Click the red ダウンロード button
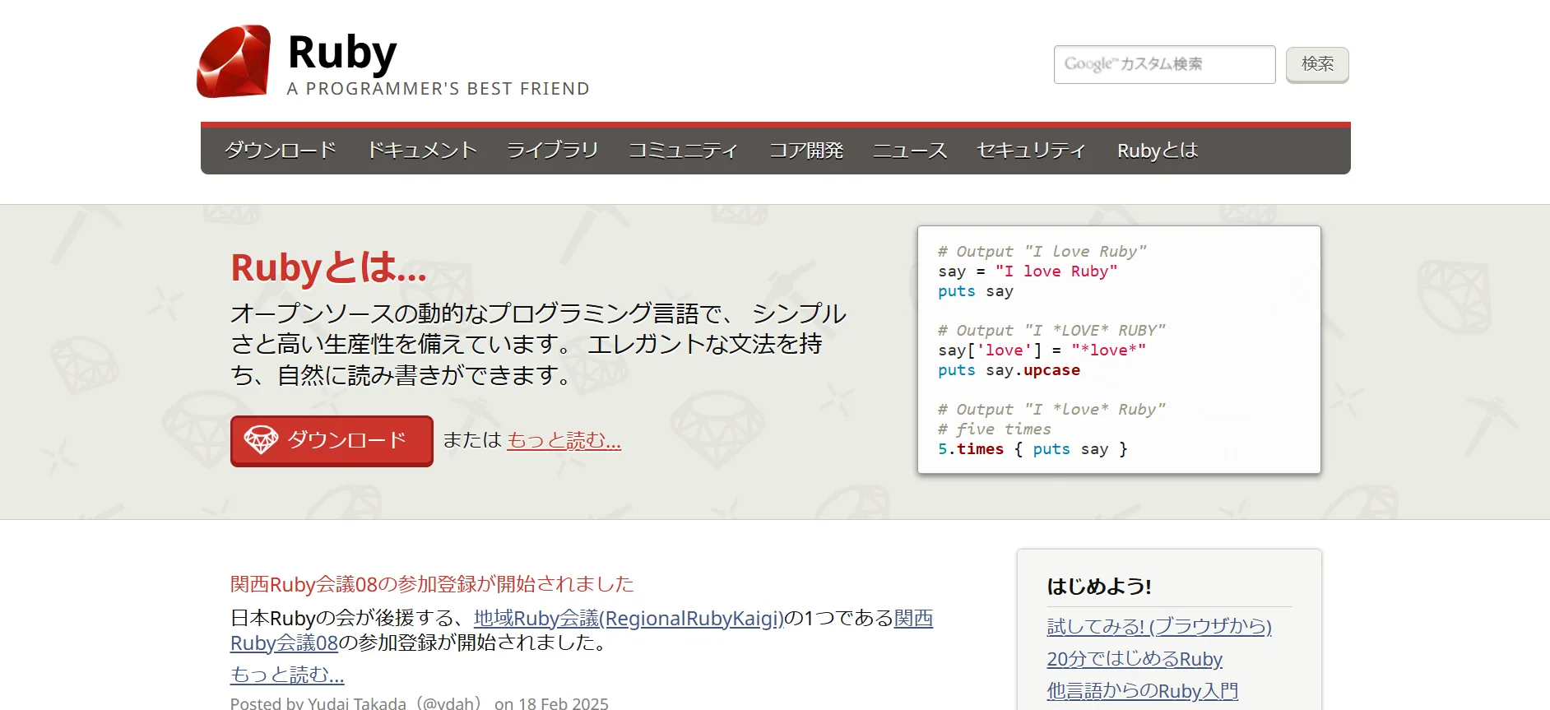The height and width of the screenshot is (710, 1550). coord(332,441)
